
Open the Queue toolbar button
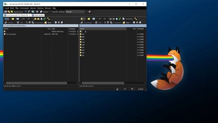(44, 12)
